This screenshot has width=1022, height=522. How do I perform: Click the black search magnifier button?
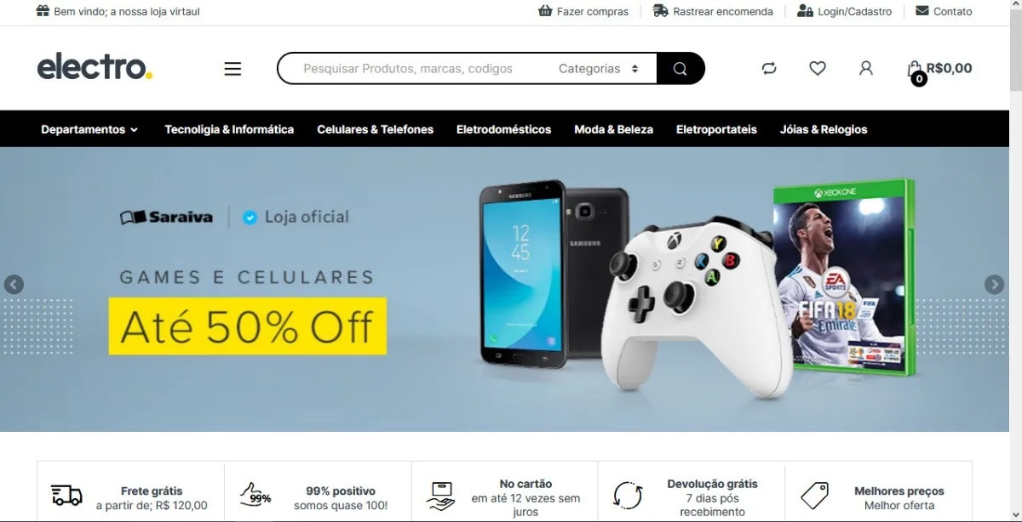pos(680,69)
